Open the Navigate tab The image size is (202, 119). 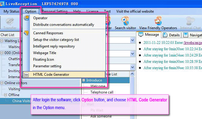pyautogui.click(x=192, y=35)
